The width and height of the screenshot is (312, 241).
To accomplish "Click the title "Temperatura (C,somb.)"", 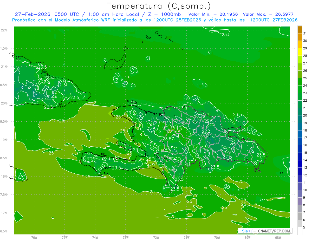I will click(x=159, y=6).
